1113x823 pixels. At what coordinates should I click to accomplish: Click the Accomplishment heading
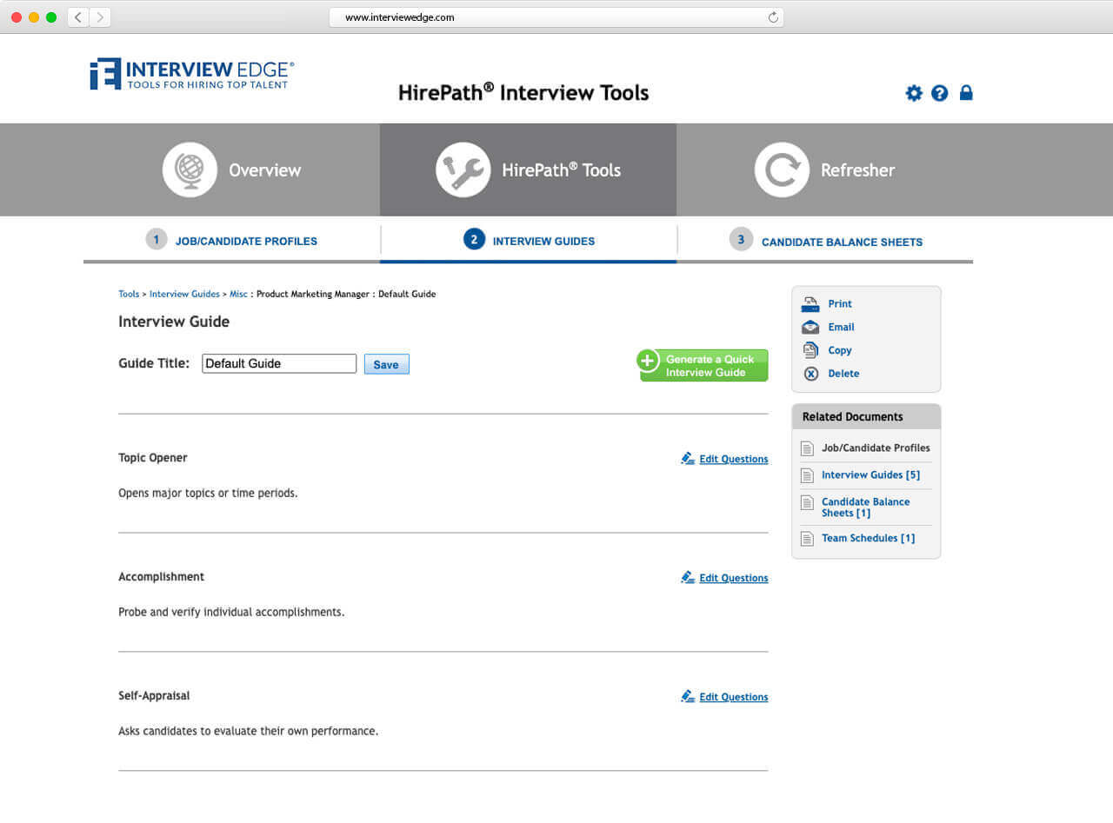point(162,577)
